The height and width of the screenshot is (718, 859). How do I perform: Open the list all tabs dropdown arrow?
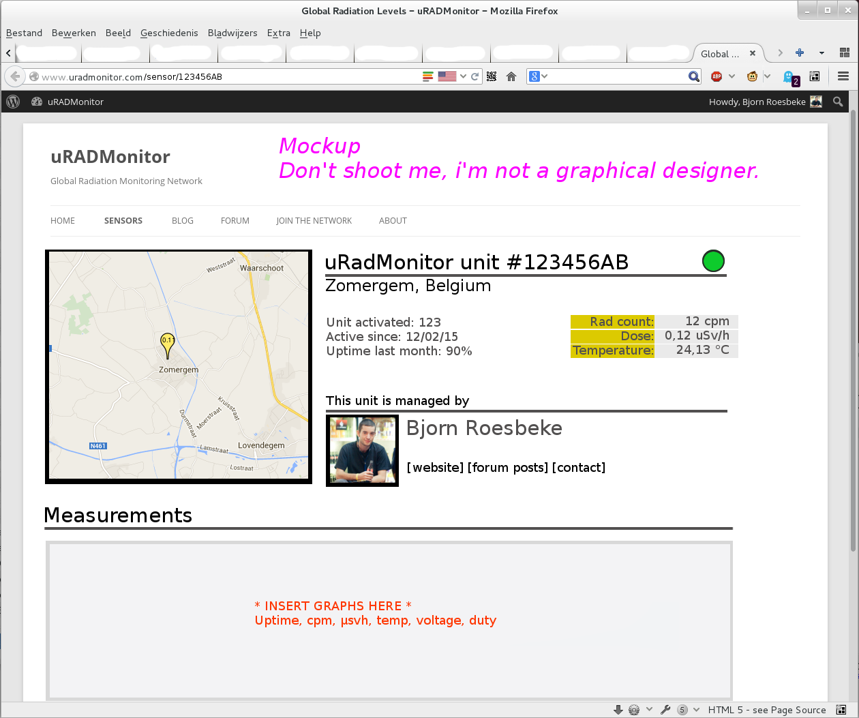[x=822, y=53]
